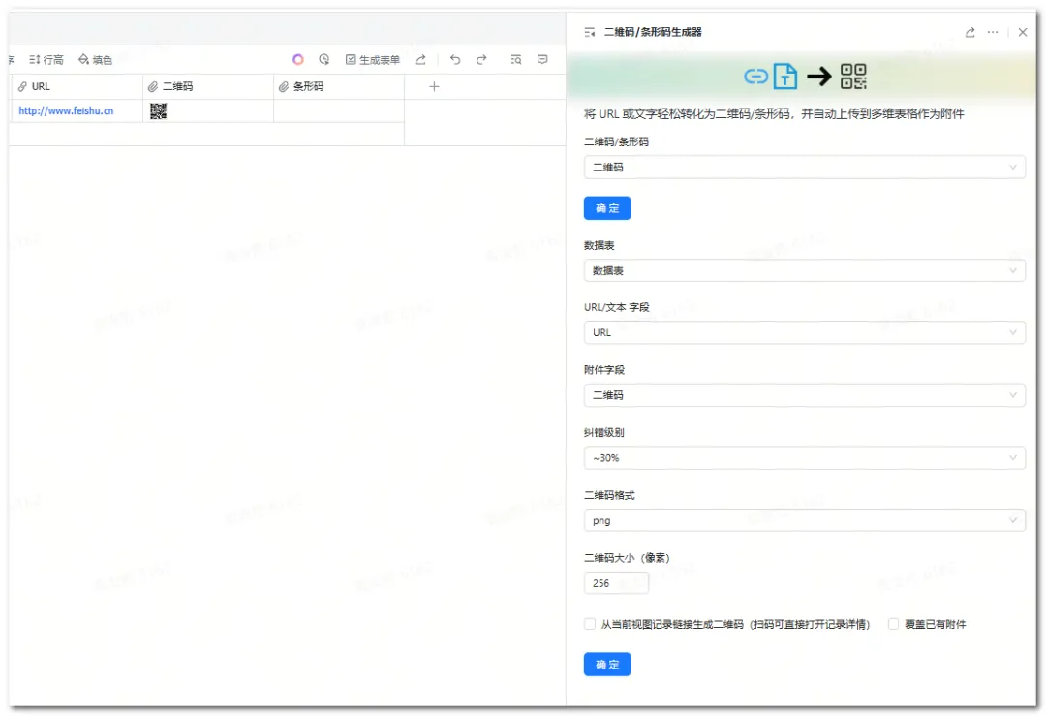This screenshot has height=716, width=1046.
Task: Add a new column with plus icon
Action: pyautogui.click(x=434, y=87)
